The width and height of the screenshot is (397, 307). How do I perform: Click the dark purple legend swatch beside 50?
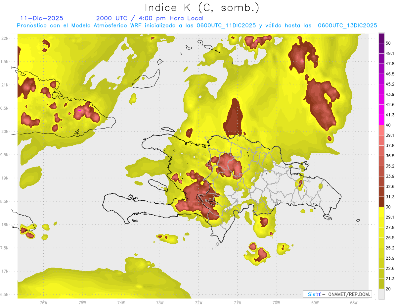pos(381,38)
